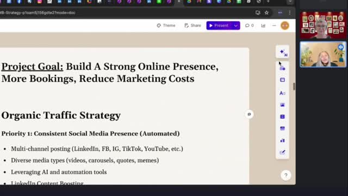Click 'More Bookings, Reduce Marketing Costs' heading line

pyautogui.click(x=98, y=78)
